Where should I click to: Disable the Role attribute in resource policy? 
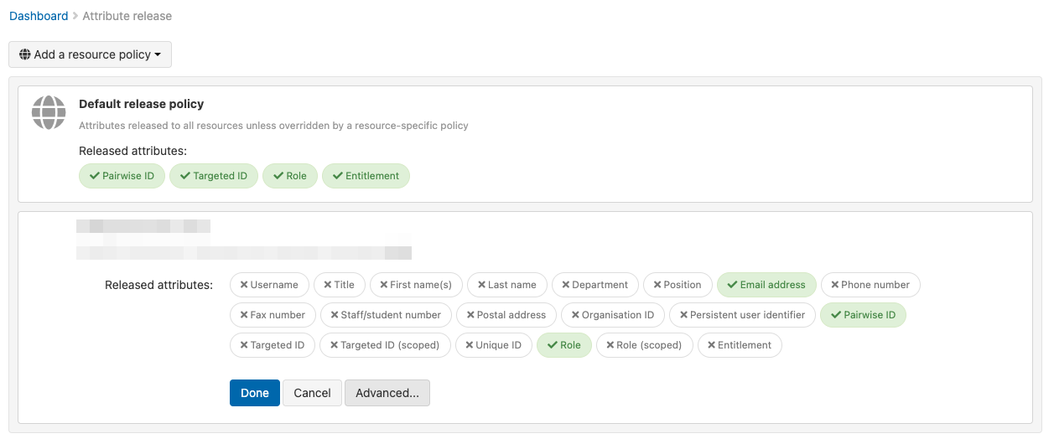tap(563, 345)
